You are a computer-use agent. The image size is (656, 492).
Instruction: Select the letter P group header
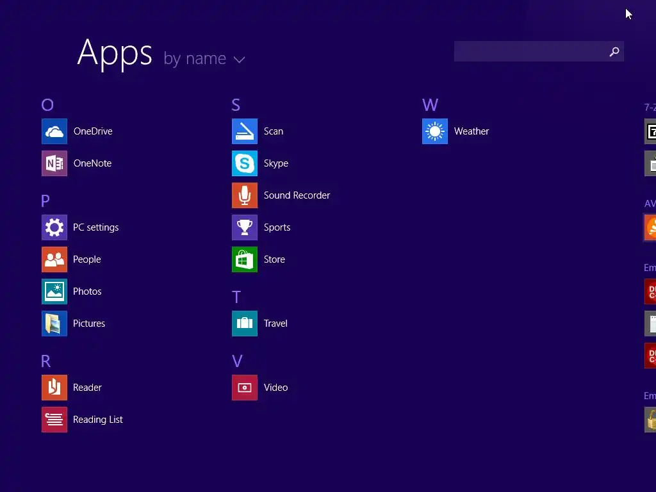45,201
